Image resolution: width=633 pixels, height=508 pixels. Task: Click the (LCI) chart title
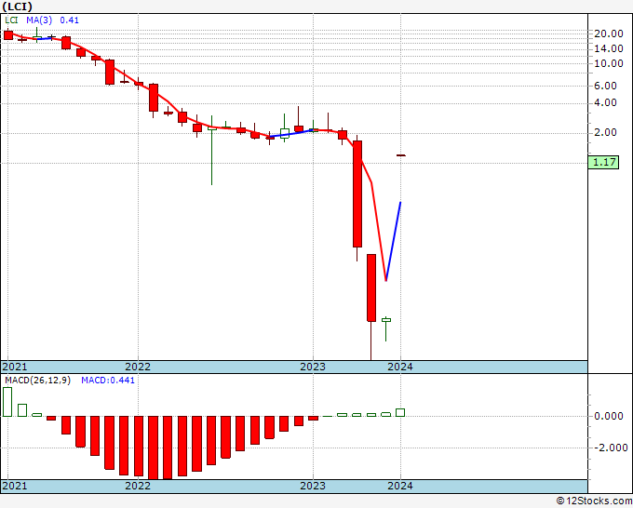[x=17, y=7]
